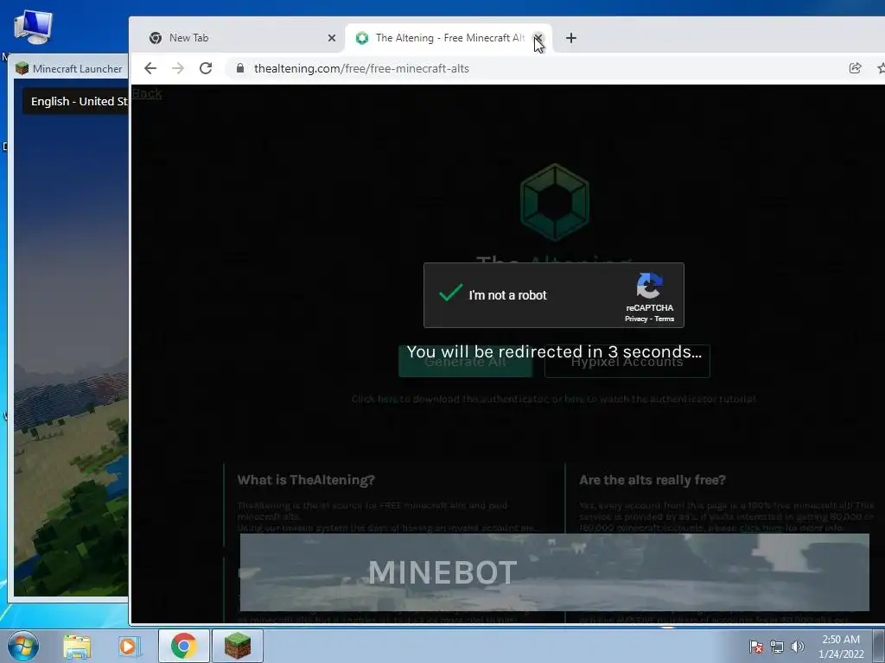Click the Chrome taskbar icon
This screenshot has height=663, width=885.
click(184, 646)
